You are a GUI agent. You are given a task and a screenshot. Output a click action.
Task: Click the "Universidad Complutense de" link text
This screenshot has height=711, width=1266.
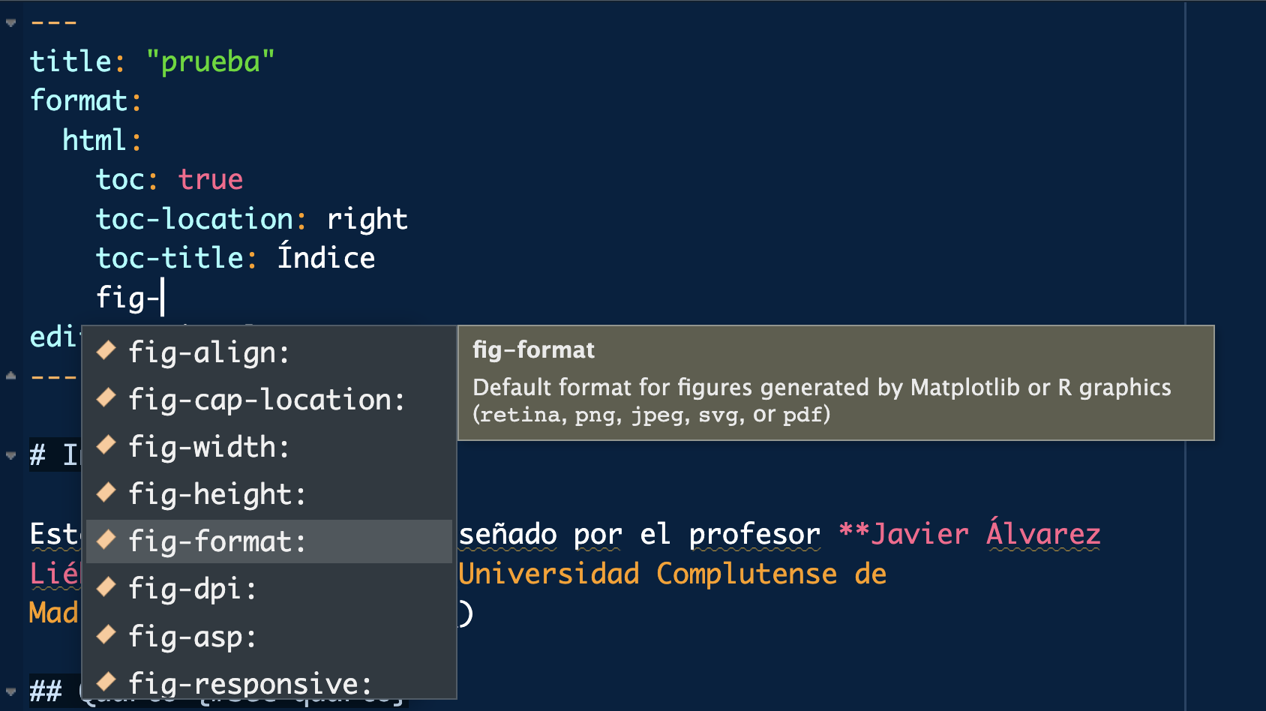coord(673,574)
